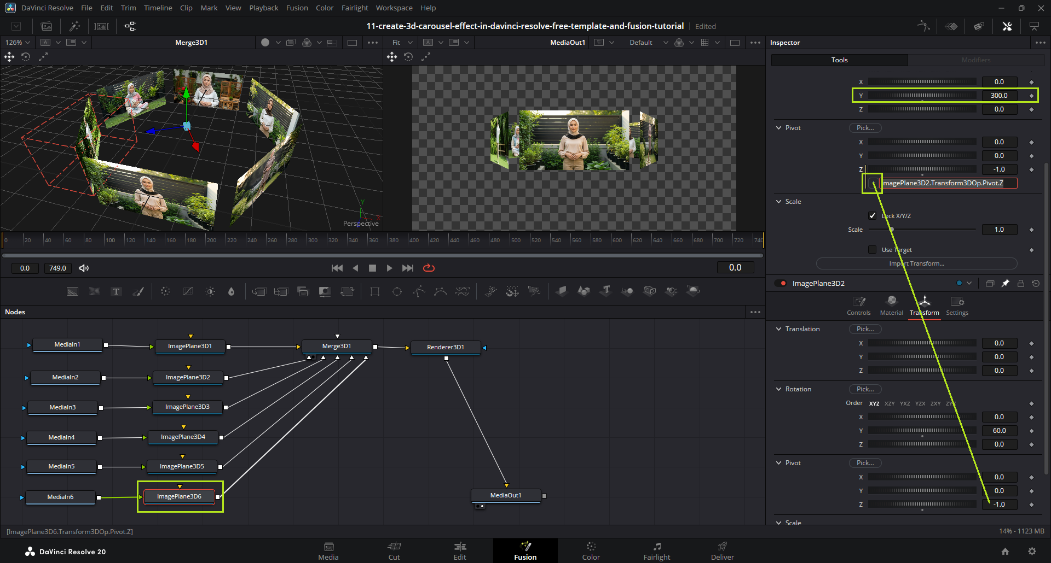Screen dimensions: 1051x563
Task: Open the 126% viewer zoom dropdown
Action: [18, 43]
